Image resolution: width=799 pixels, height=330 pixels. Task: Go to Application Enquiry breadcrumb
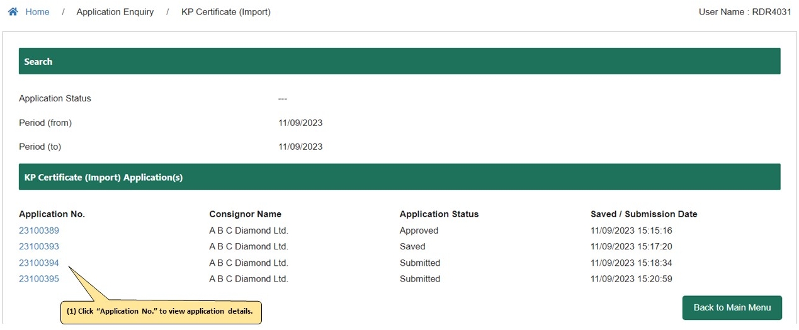[115, 12]
